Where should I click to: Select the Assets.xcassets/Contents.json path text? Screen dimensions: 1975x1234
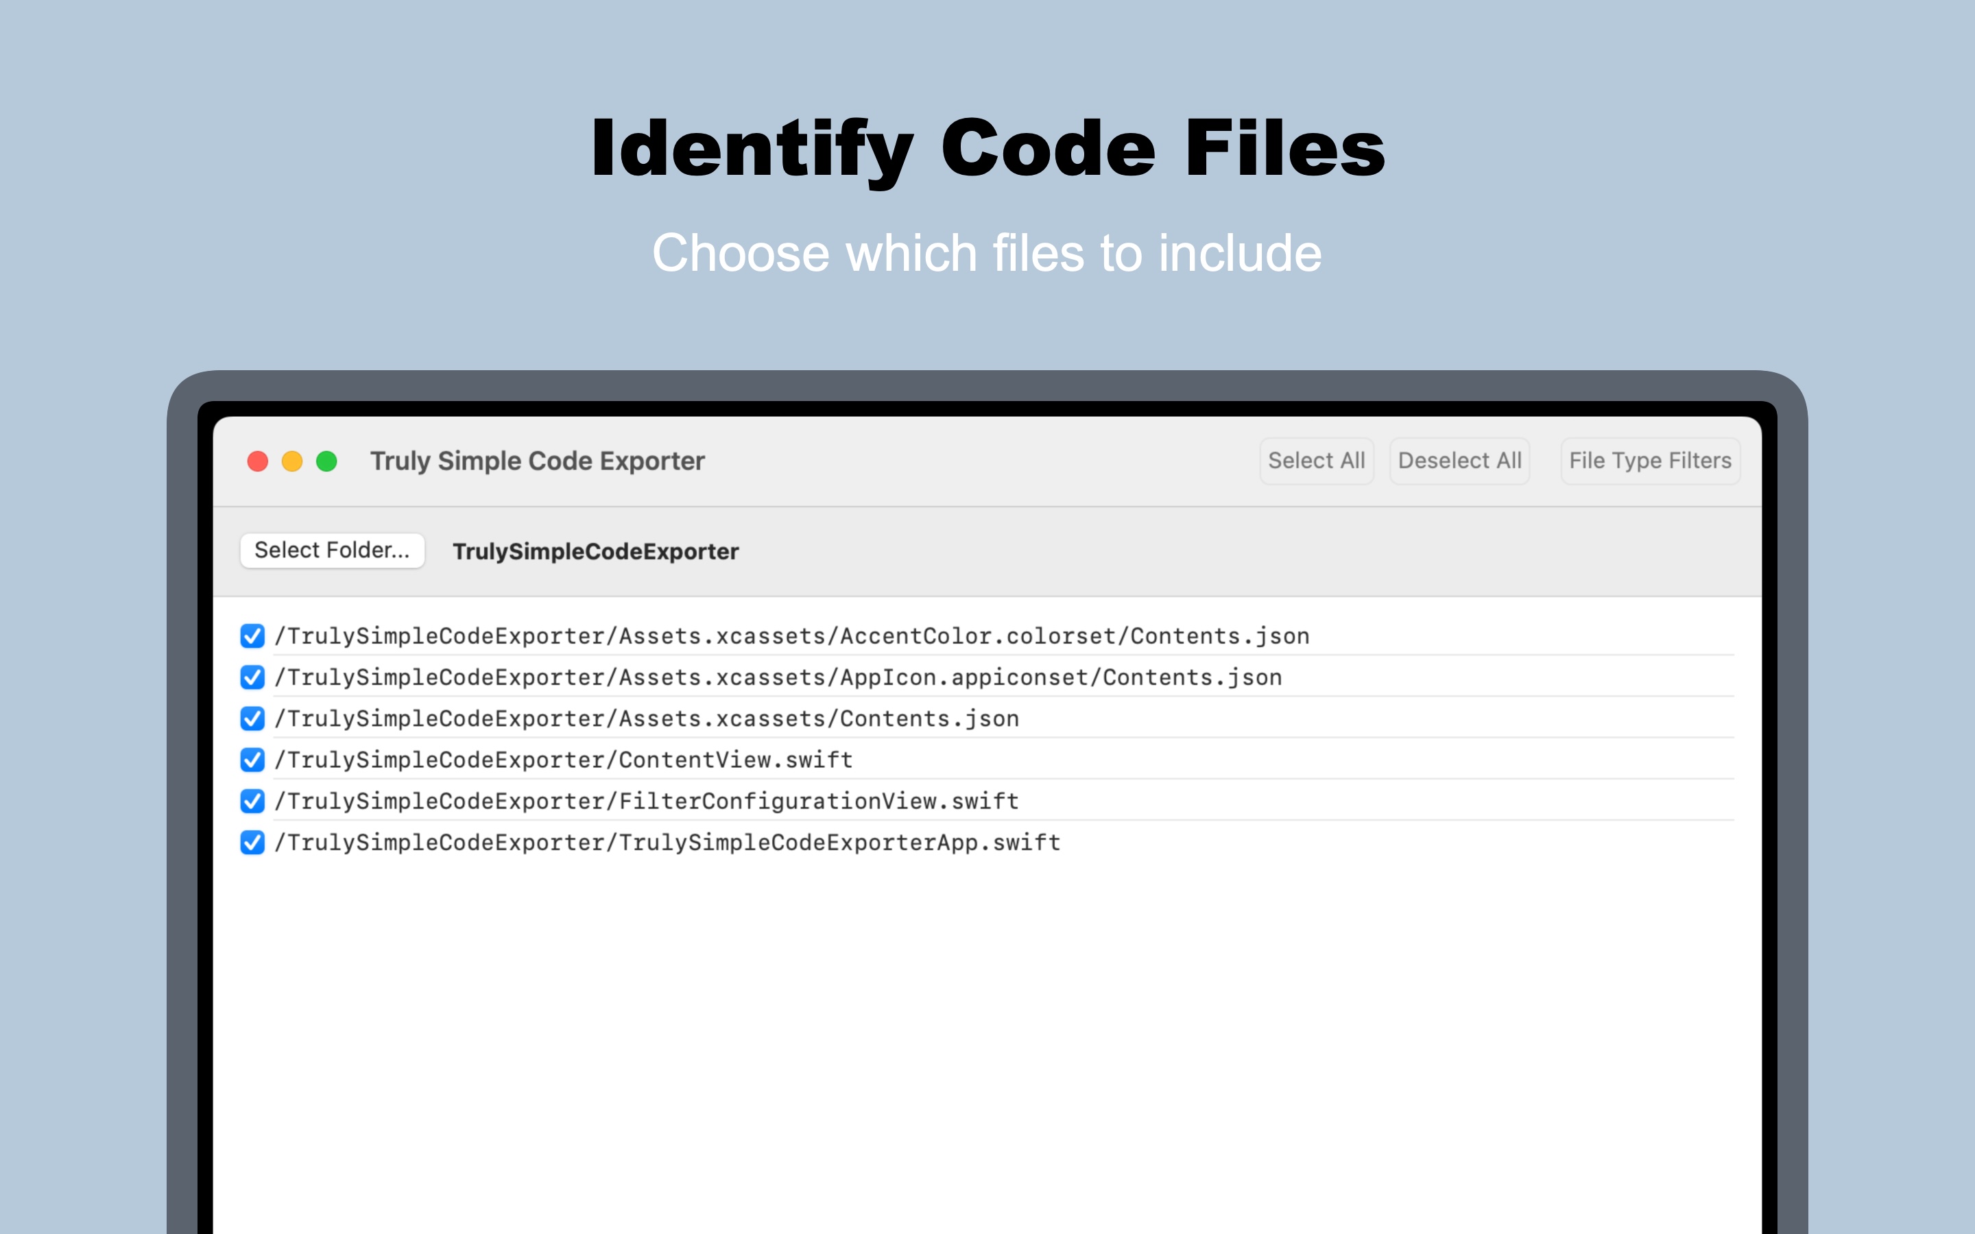(x=647, y=718)
